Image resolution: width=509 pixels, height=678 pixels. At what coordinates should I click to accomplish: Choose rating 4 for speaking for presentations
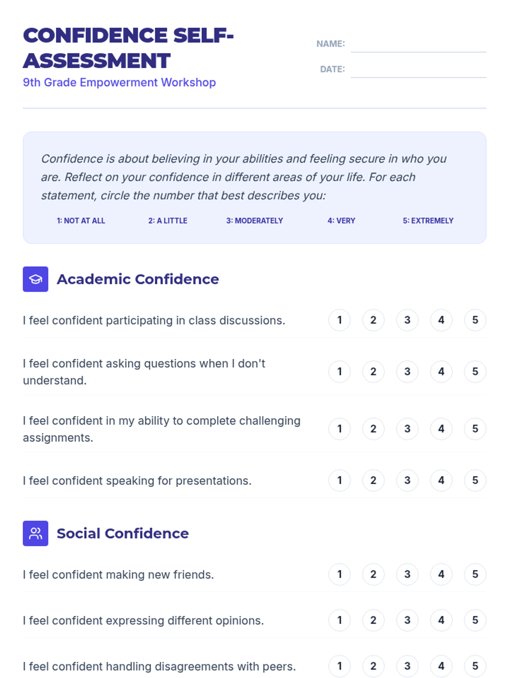point(441,480)
